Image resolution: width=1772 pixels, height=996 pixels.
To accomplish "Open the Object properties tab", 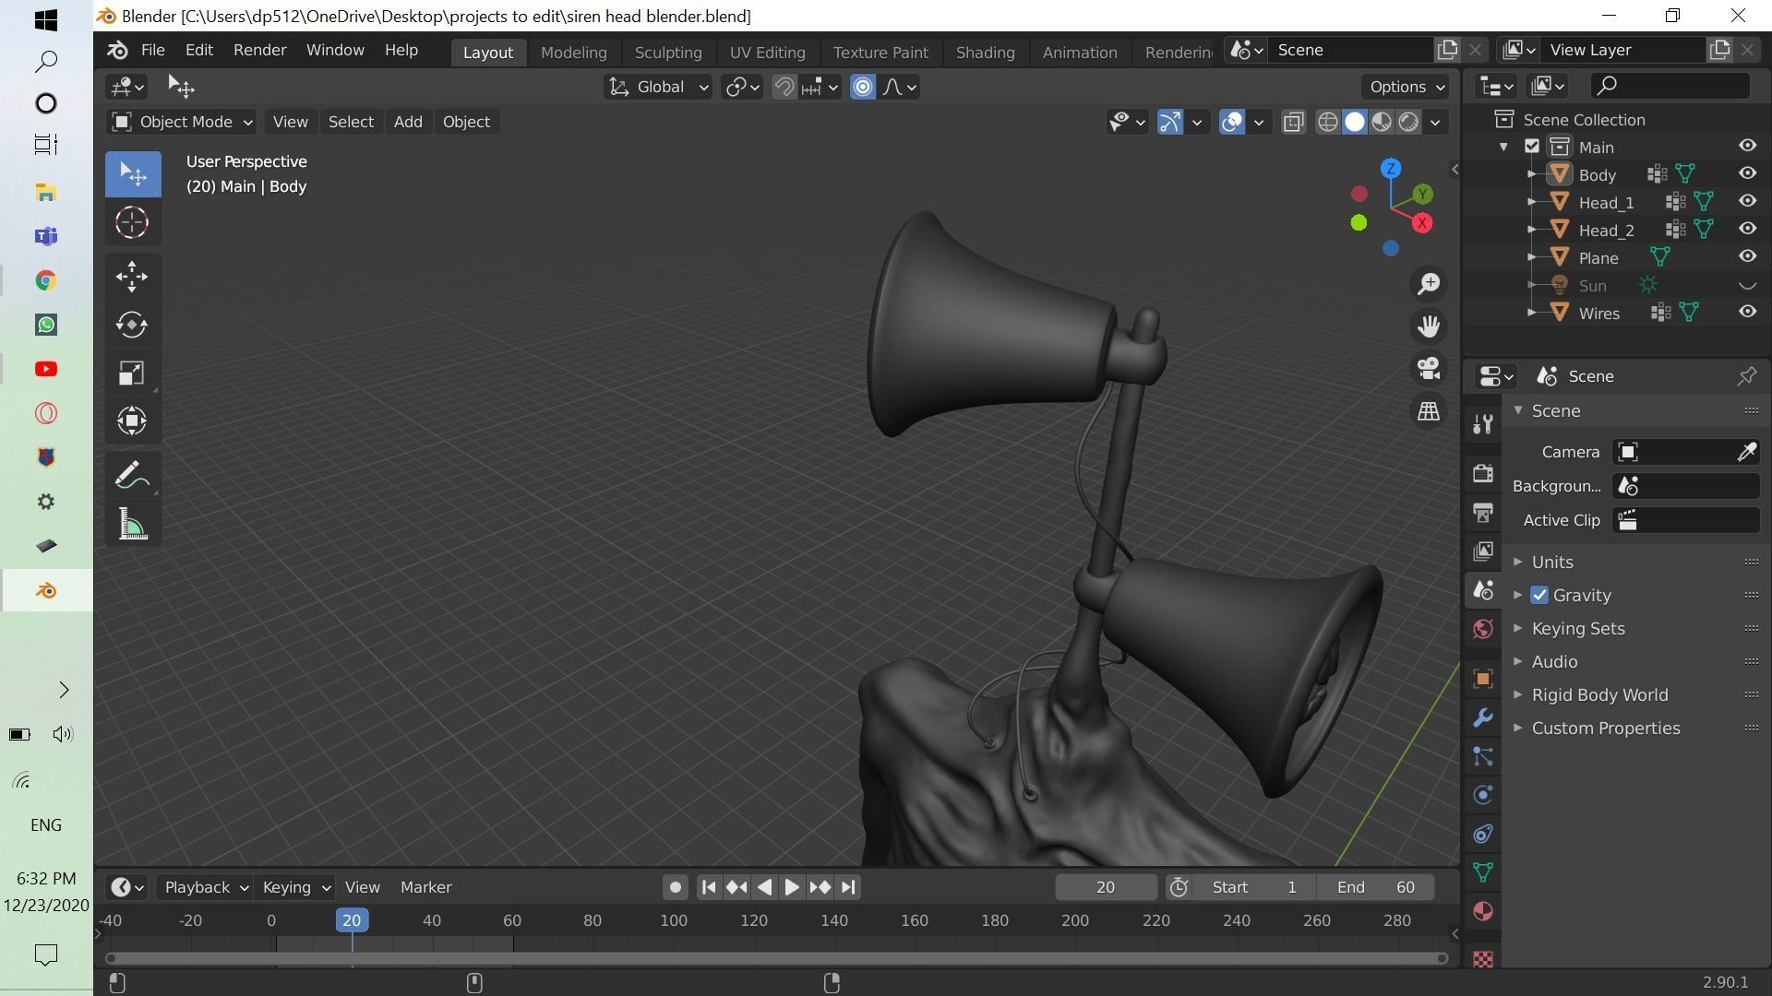I will (x=1483, y=679).
